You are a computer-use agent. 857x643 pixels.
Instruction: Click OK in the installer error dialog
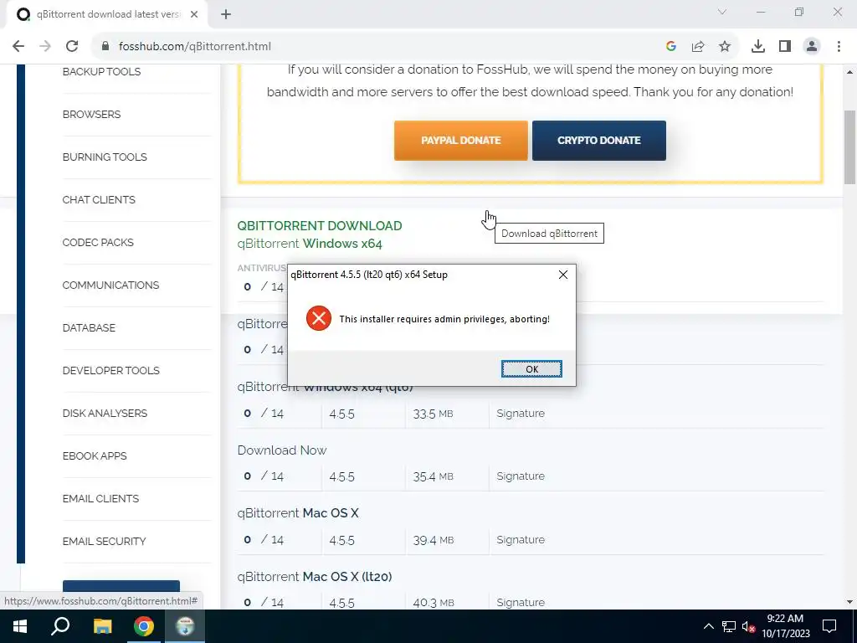531,369
